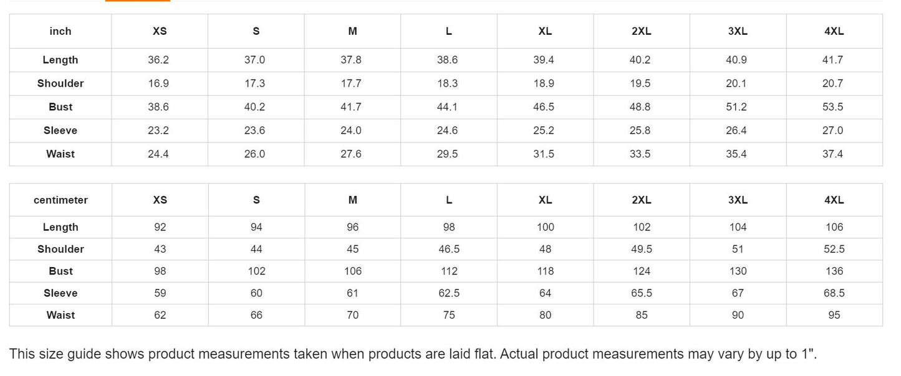Click Bust value 124 in centimeter table
This screenshot has height=376, width=901.
tap(642, 271)
